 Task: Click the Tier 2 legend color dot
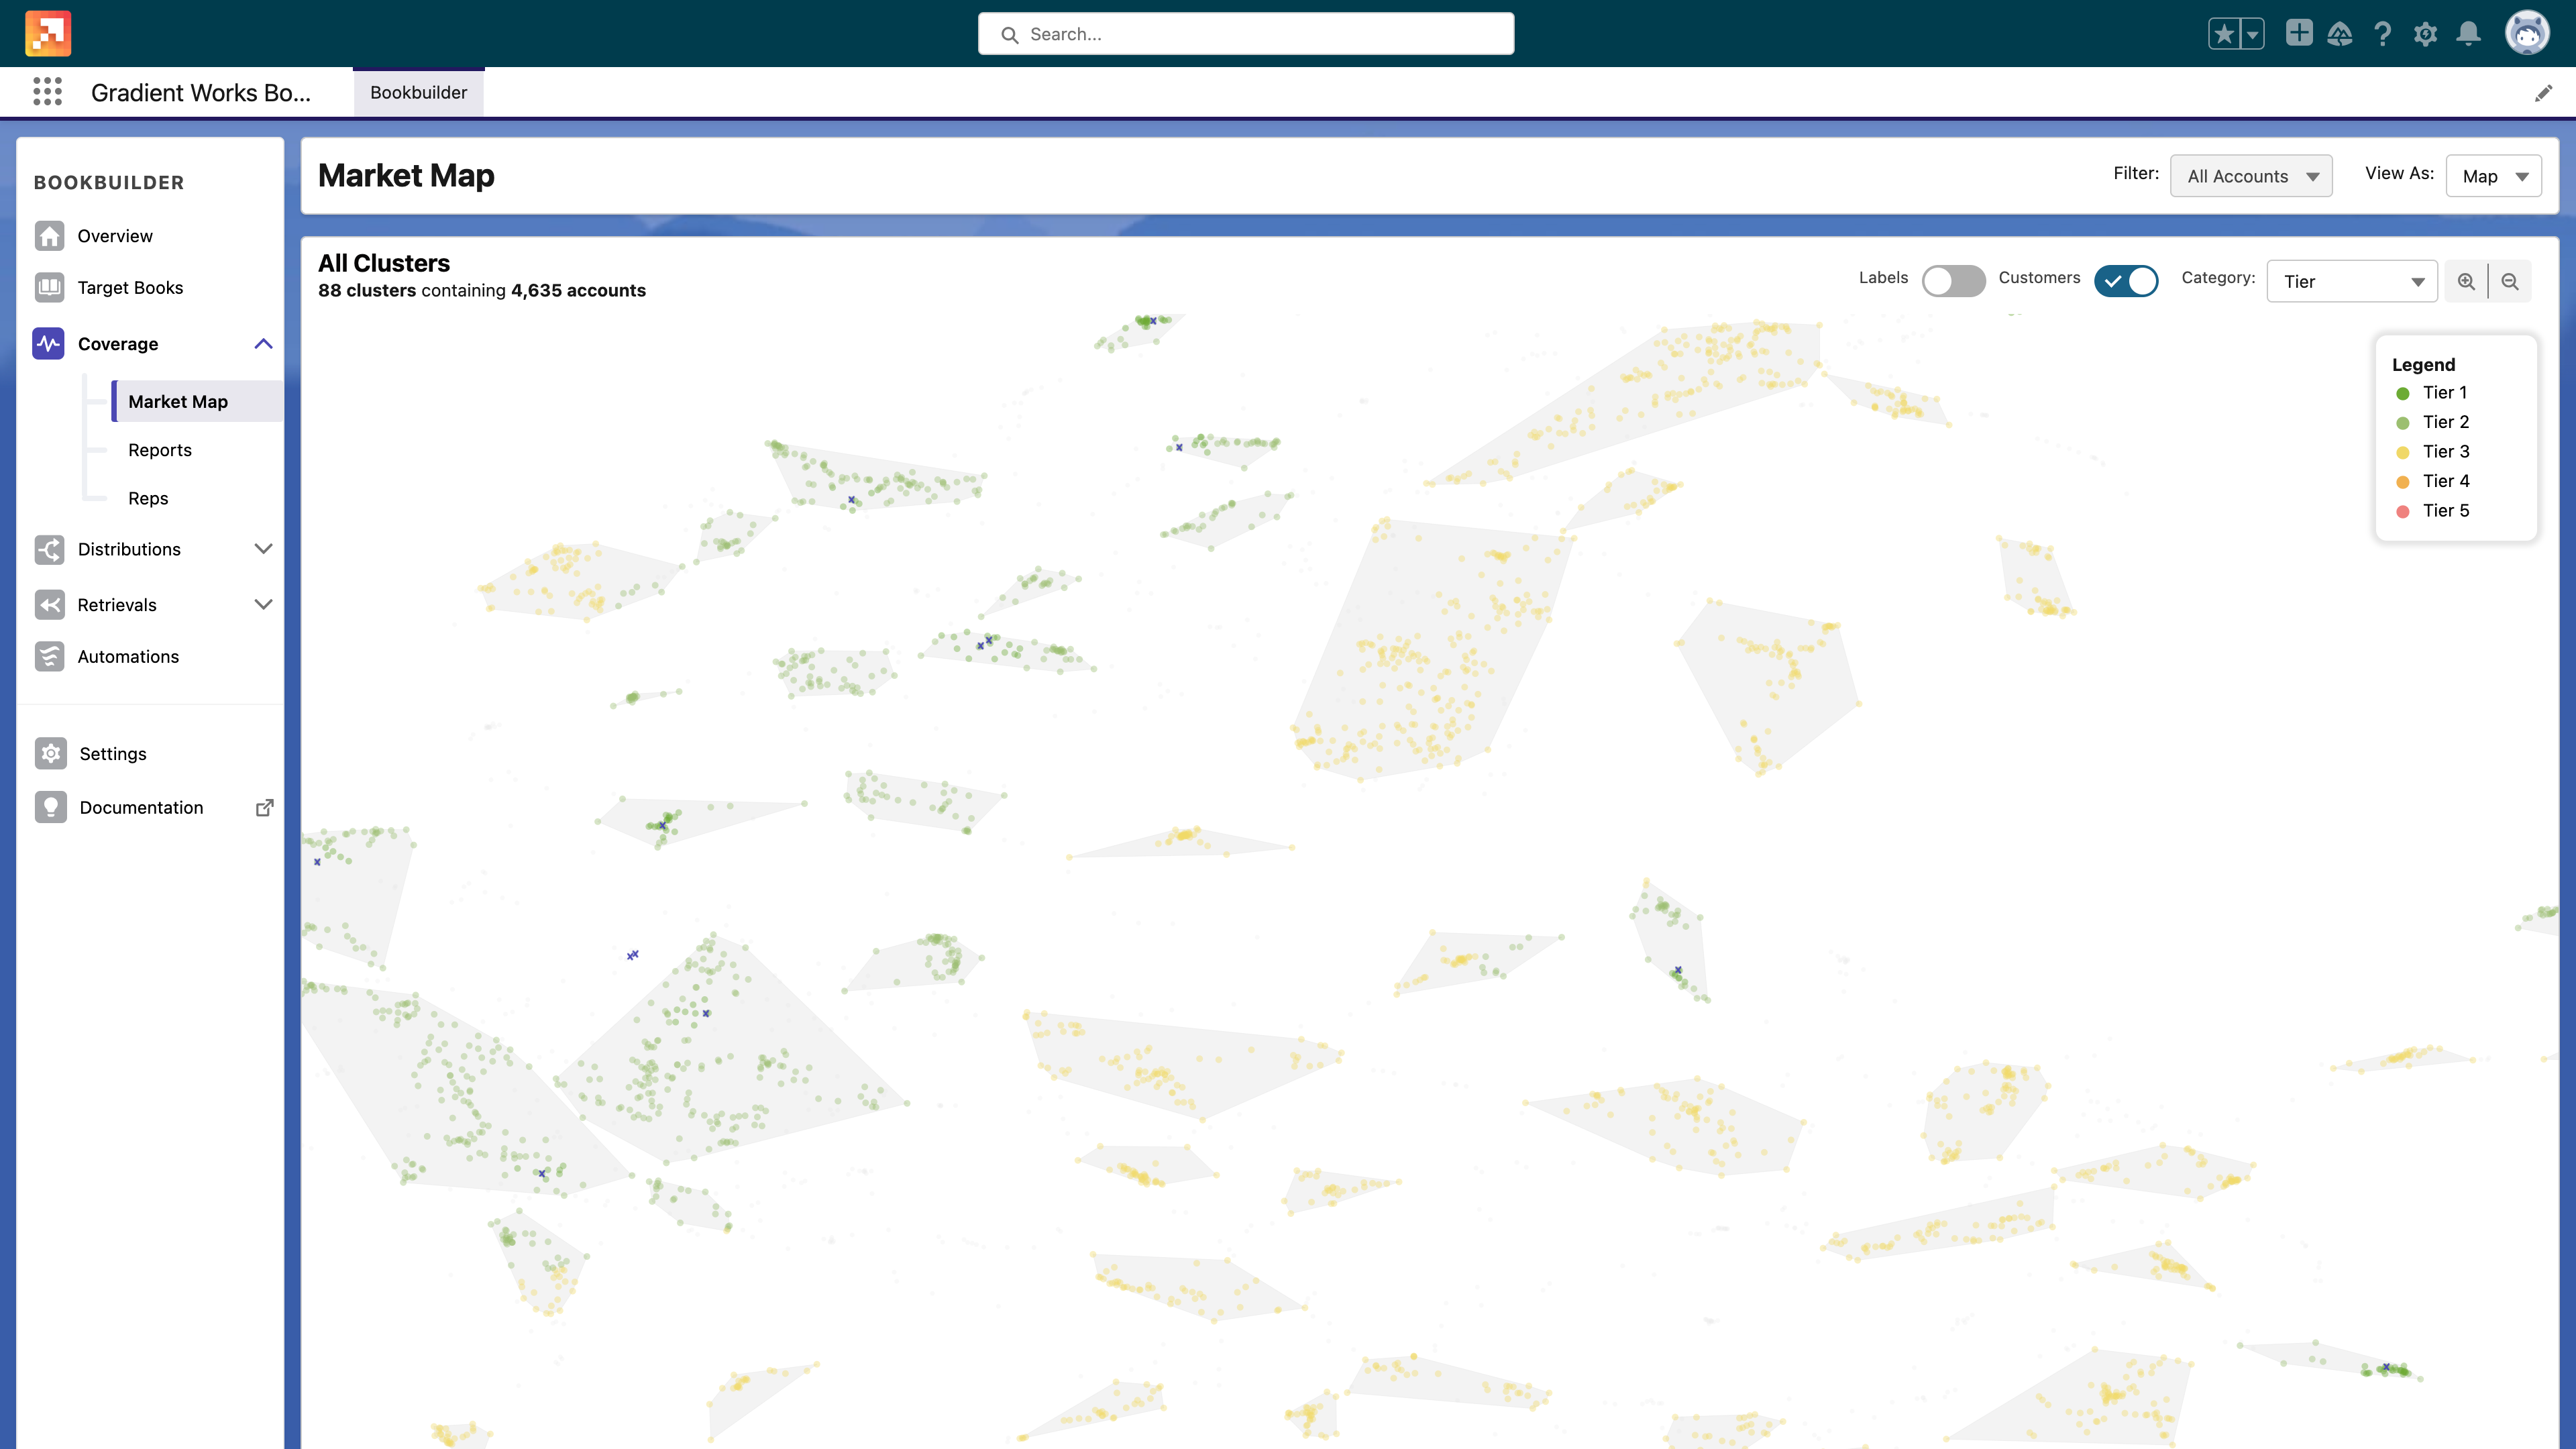[x=2403, y=423]
